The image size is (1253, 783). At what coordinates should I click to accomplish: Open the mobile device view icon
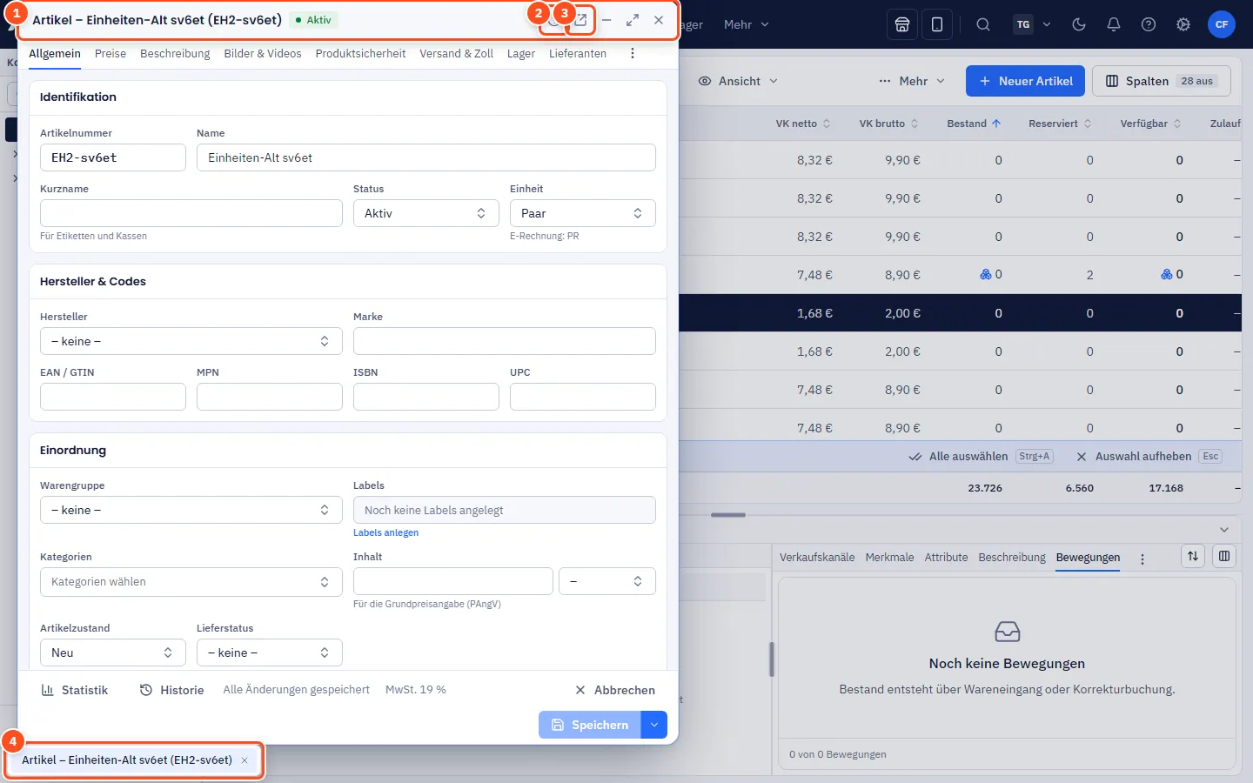[x=937, y=24]
